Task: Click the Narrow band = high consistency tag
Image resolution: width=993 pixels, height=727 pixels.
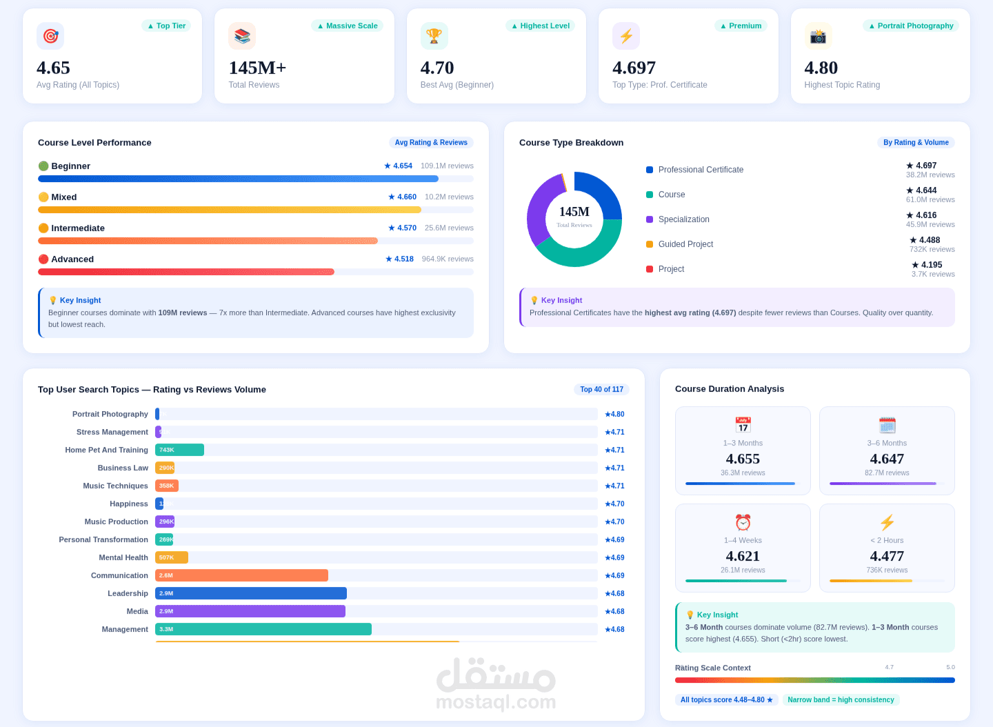Action: pos(841,700)
